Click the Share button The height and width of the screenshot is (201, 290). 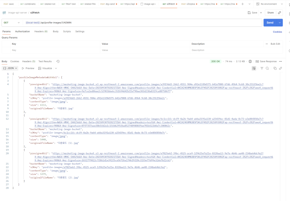pos(270,13)
